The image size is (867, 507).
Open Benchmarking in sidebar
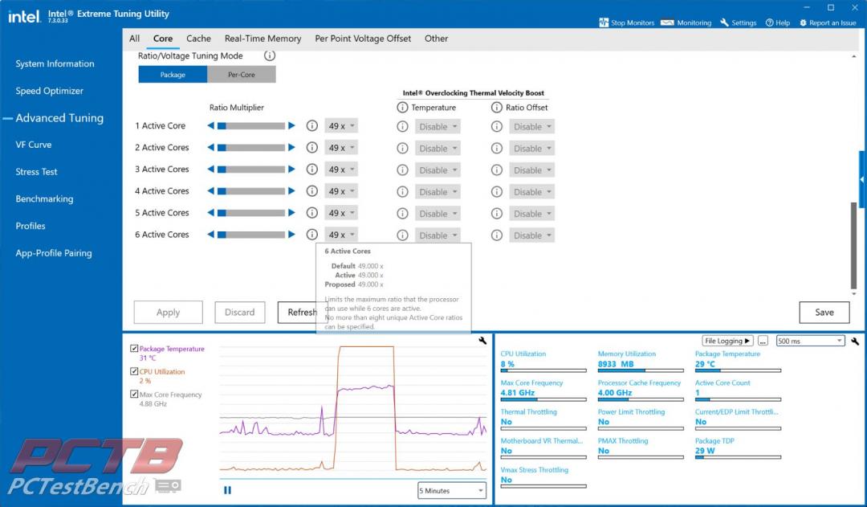44,198
